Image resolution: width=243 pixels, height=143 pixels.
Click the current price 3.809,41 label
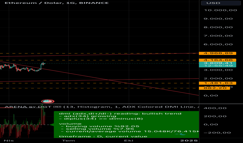click(217, 63)
